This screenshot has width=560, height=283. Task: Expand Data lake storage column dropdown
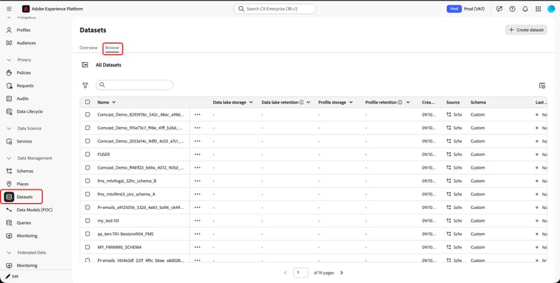pos(251,102)
